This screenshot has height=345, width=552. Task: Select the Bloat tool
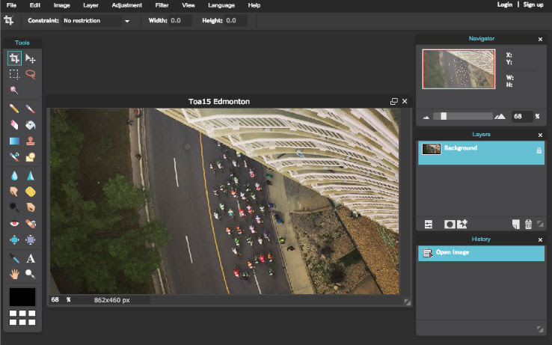pos(14,240)
